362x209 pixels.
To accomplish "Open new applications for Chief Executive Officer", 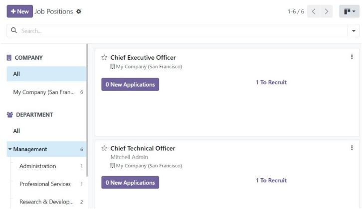I will [130, 85].
